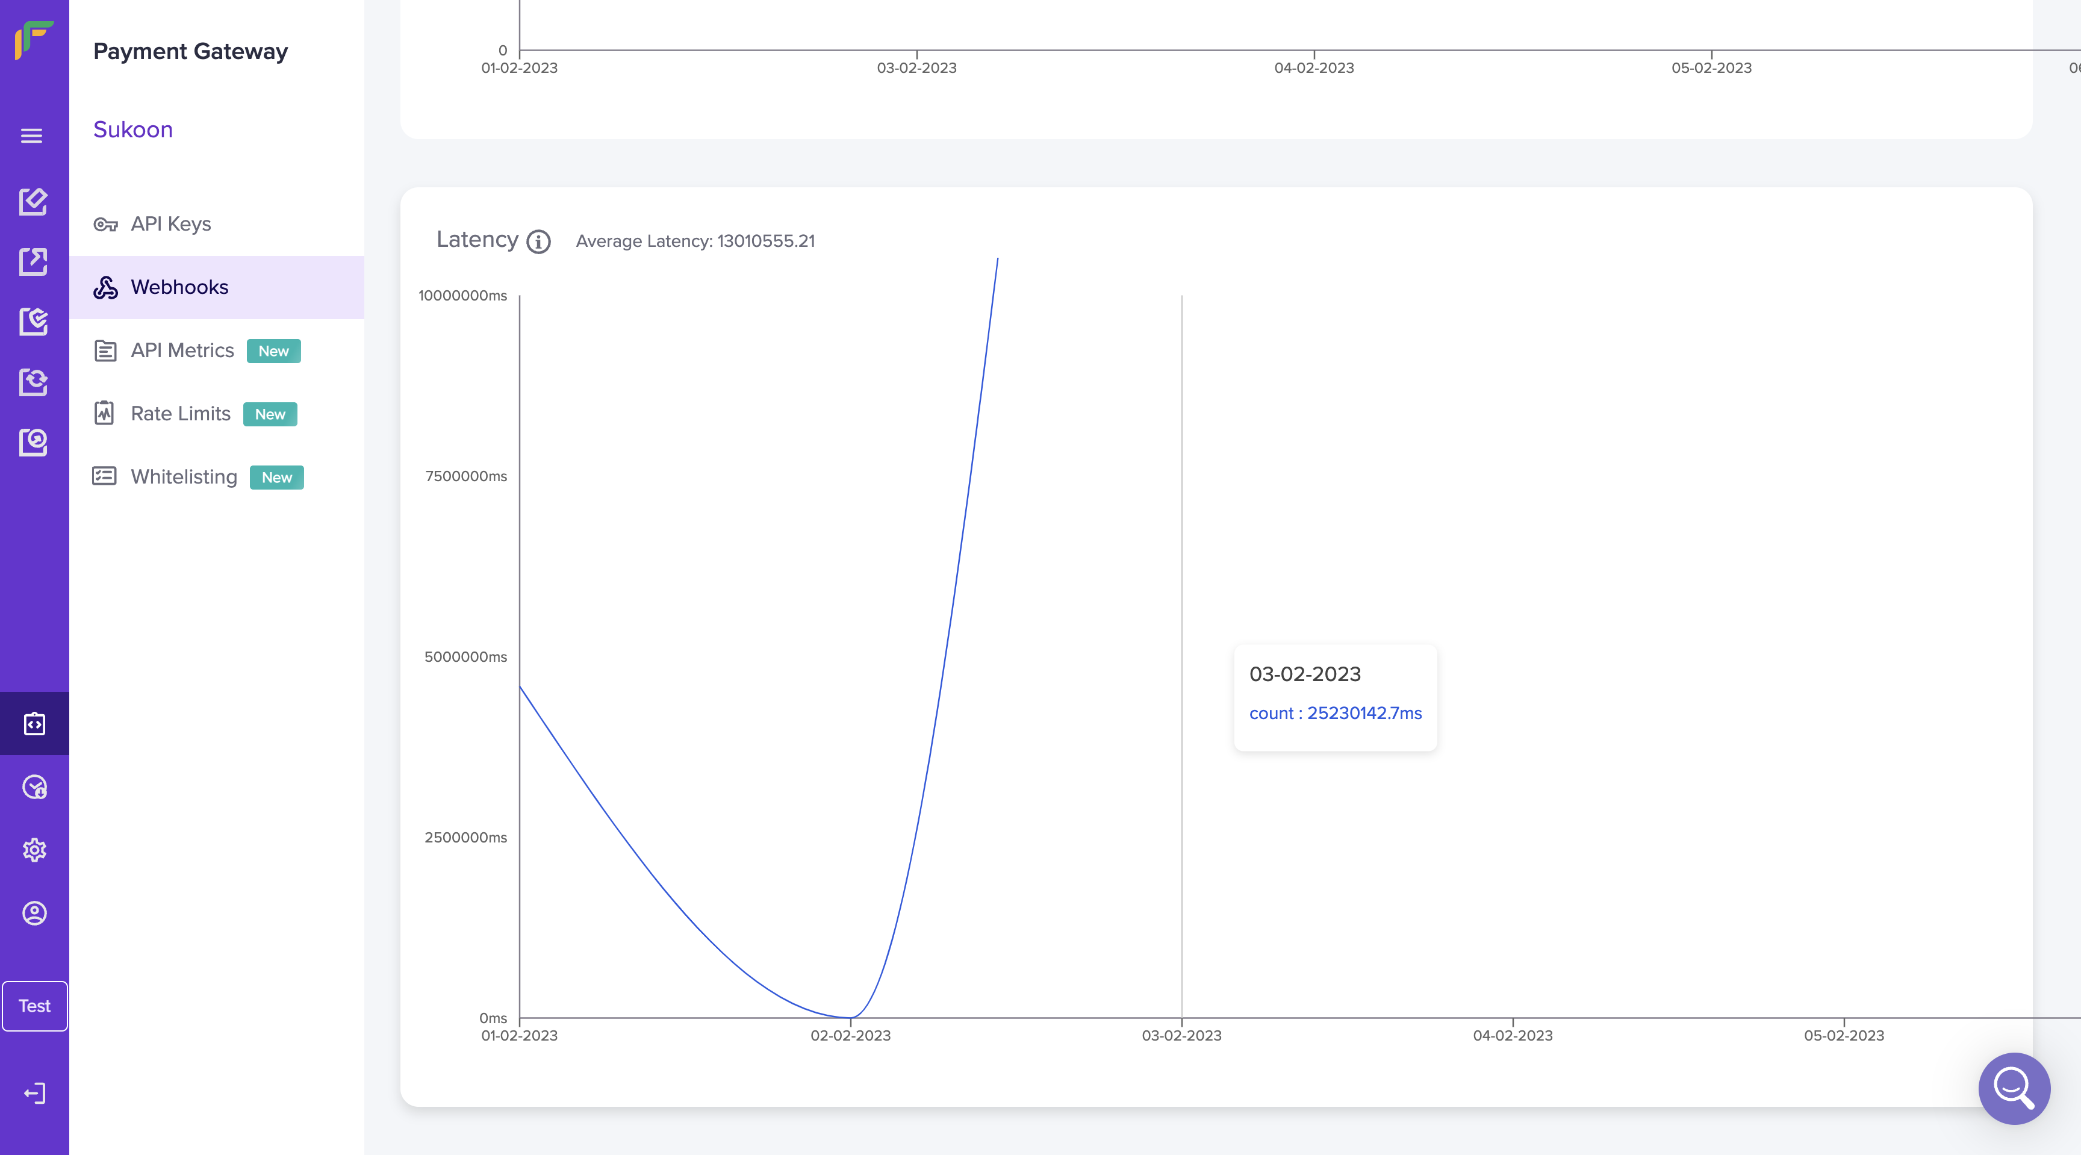Screen dimensions: 2081x1155
Task: Open the first pencil edit sidebar icon
Action: tap(33, 201)
